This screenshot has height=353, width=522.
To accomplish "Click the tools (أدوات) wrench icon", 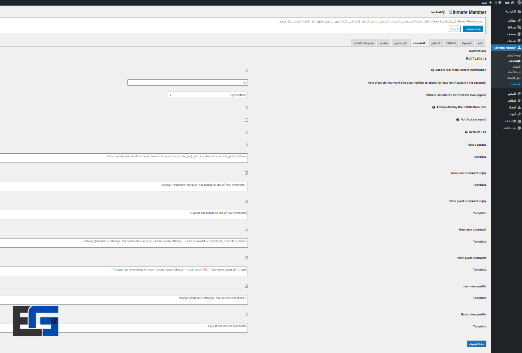I will point(519,114).
